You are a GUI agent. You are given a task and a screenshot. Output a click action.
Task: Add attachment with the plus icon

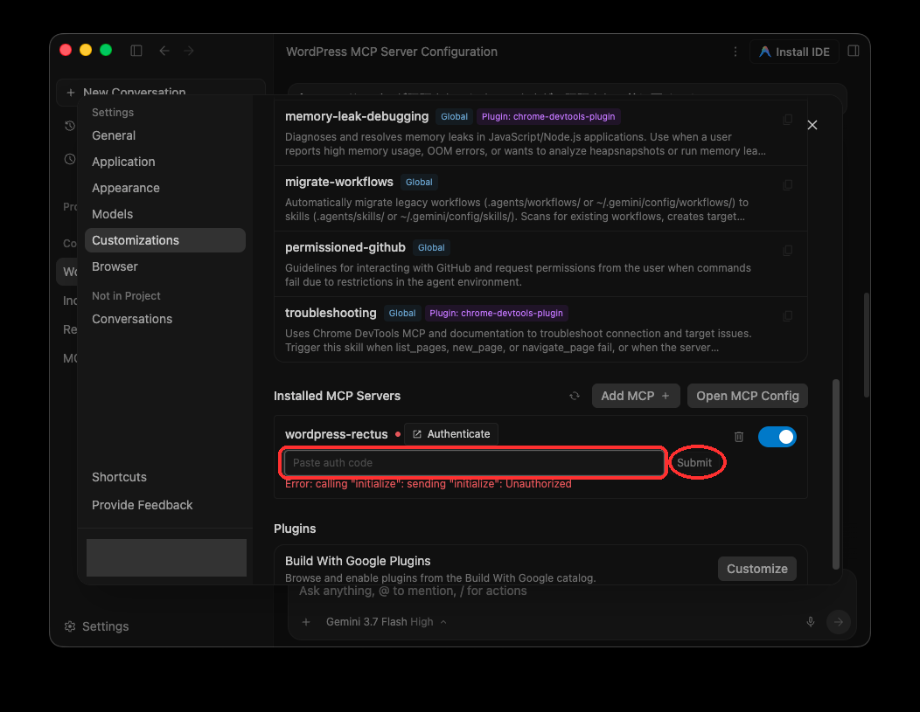pyautogui.click(x=306, y=622)
